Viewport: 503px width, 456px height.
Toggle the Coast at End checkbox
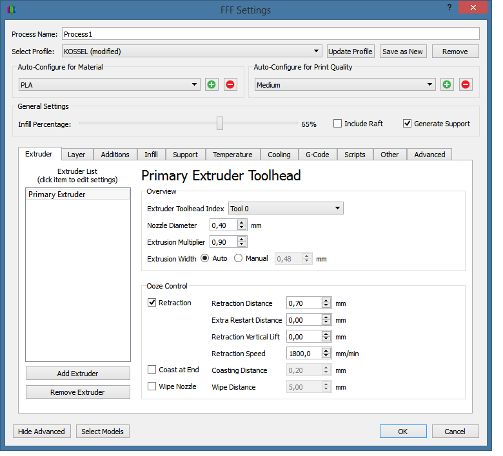click(152, 370)
